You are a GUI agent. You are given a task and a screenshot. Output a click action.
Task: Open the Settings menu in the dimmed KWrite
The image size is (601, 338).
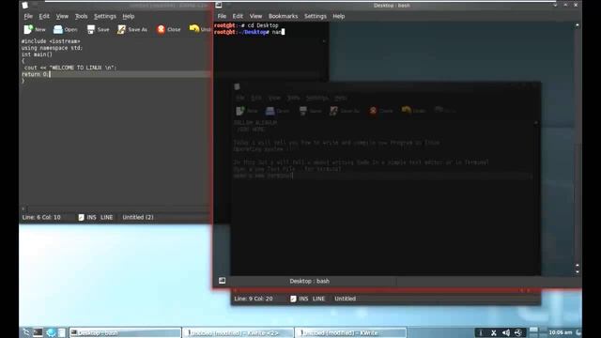317,98
